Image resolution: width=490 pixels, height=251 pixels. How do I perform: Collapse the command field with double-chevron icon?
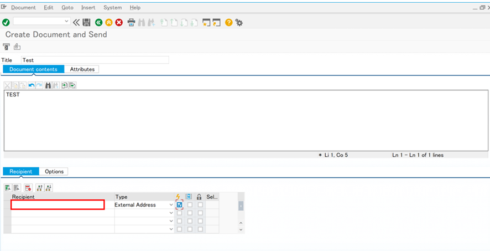[x=76, y=22]
